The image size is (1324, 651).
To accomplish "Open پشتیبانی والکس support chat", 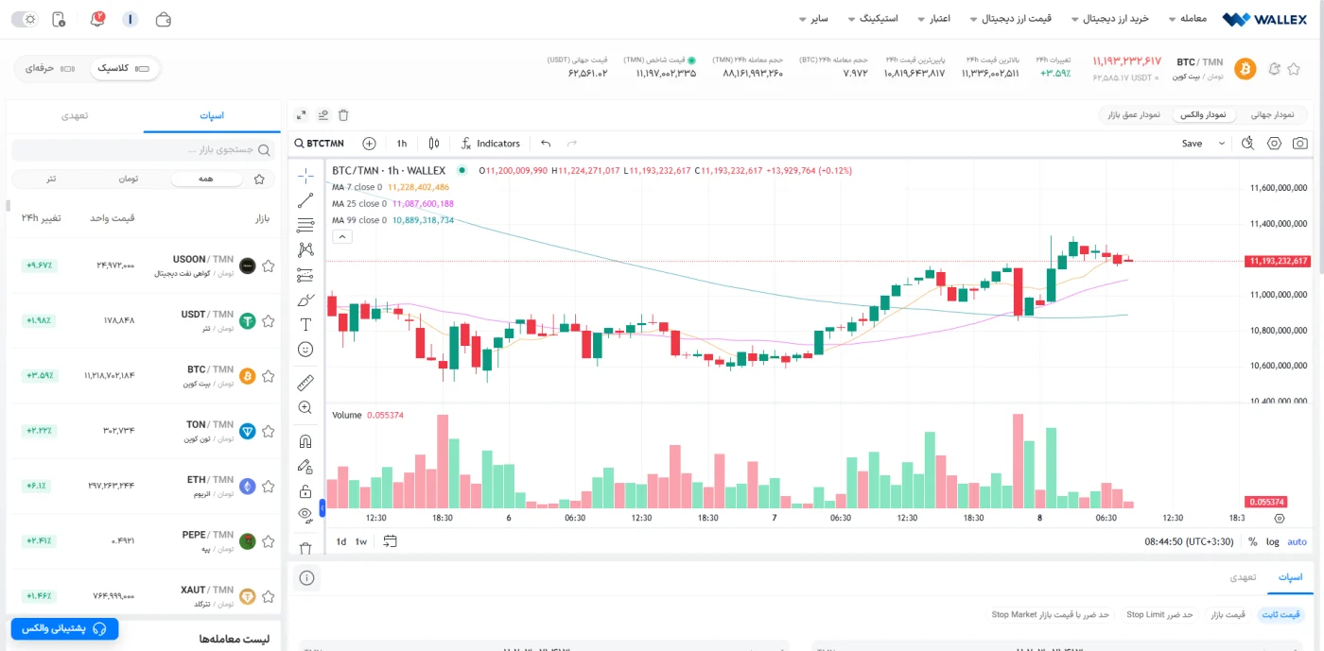I will [64, 629].
